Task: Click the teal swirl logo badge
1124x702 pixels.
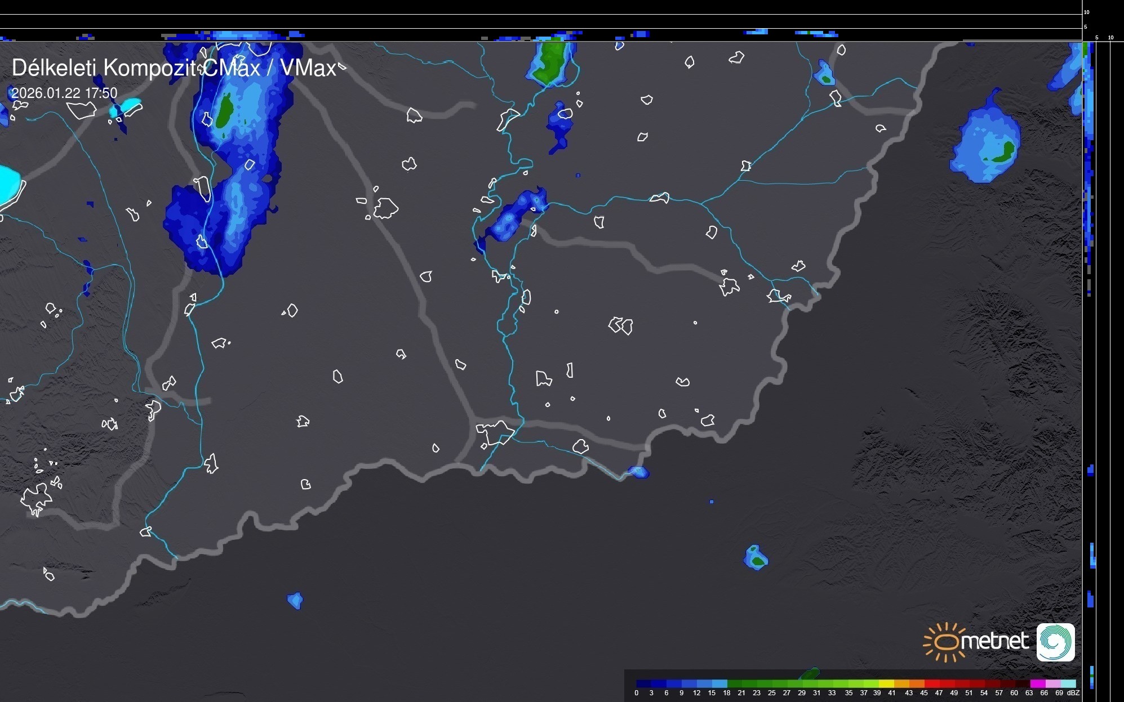Action: [1055, 642]
